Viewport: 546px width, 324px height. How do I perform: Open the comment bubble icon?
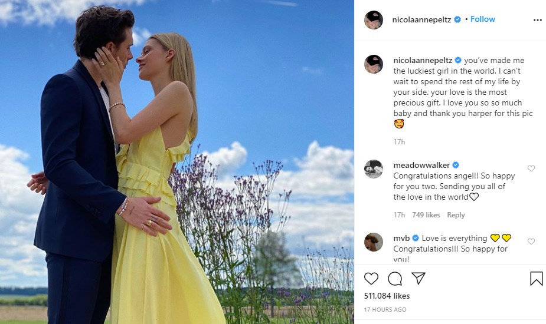point(395,279)
